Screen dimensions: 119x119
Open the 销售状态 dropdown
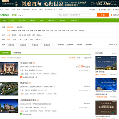point(13,45)
